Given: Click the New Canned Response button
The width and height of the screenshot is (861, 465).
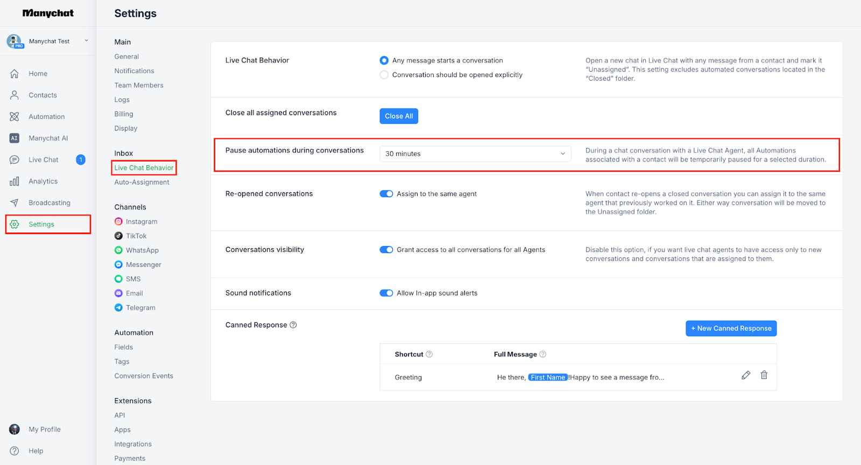Looking at the screenshot, I should (731, 328).
